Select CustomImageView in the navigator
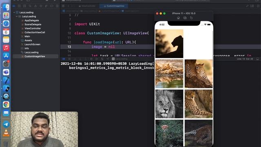 (35, 56)
